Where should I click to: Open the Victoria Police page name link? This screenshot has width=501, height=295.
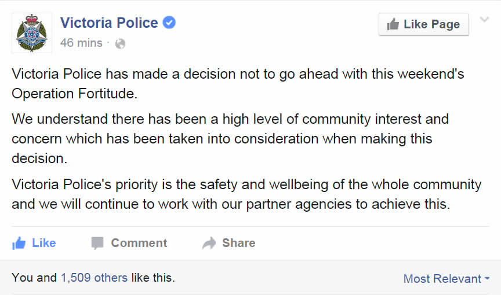(109, 23)
